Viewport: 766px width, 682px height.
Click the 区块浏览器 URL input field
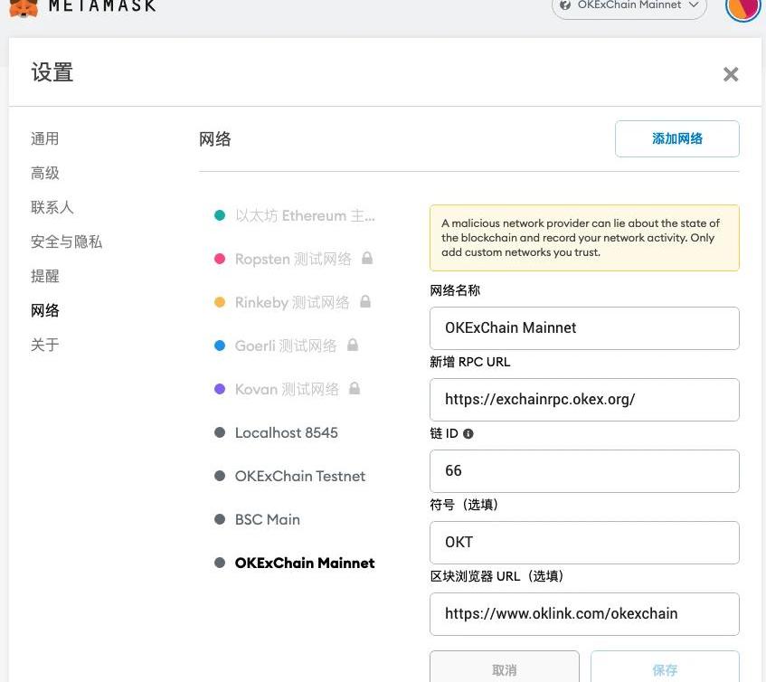584,613
